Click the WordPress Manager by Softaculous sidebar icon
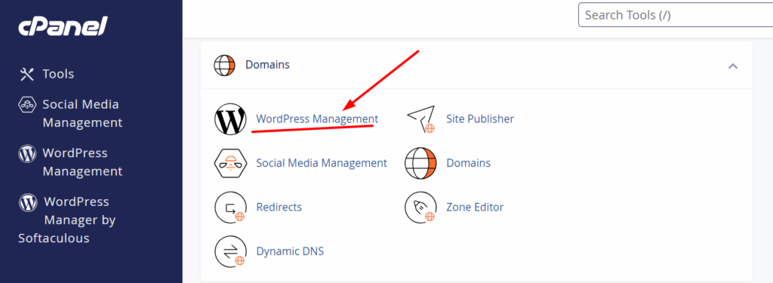 tap(28, 202)
